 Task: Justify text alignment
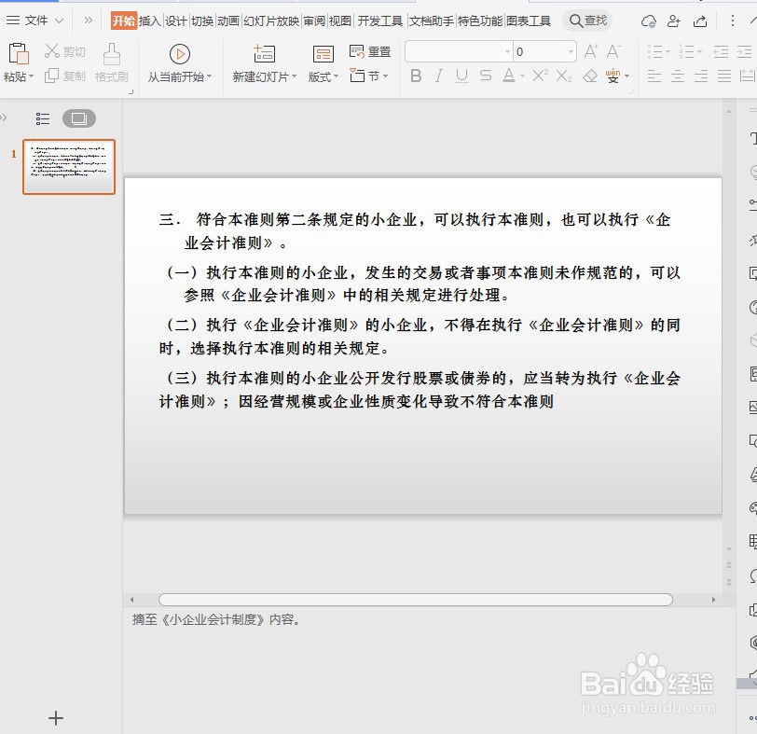(x=724, y=76)
